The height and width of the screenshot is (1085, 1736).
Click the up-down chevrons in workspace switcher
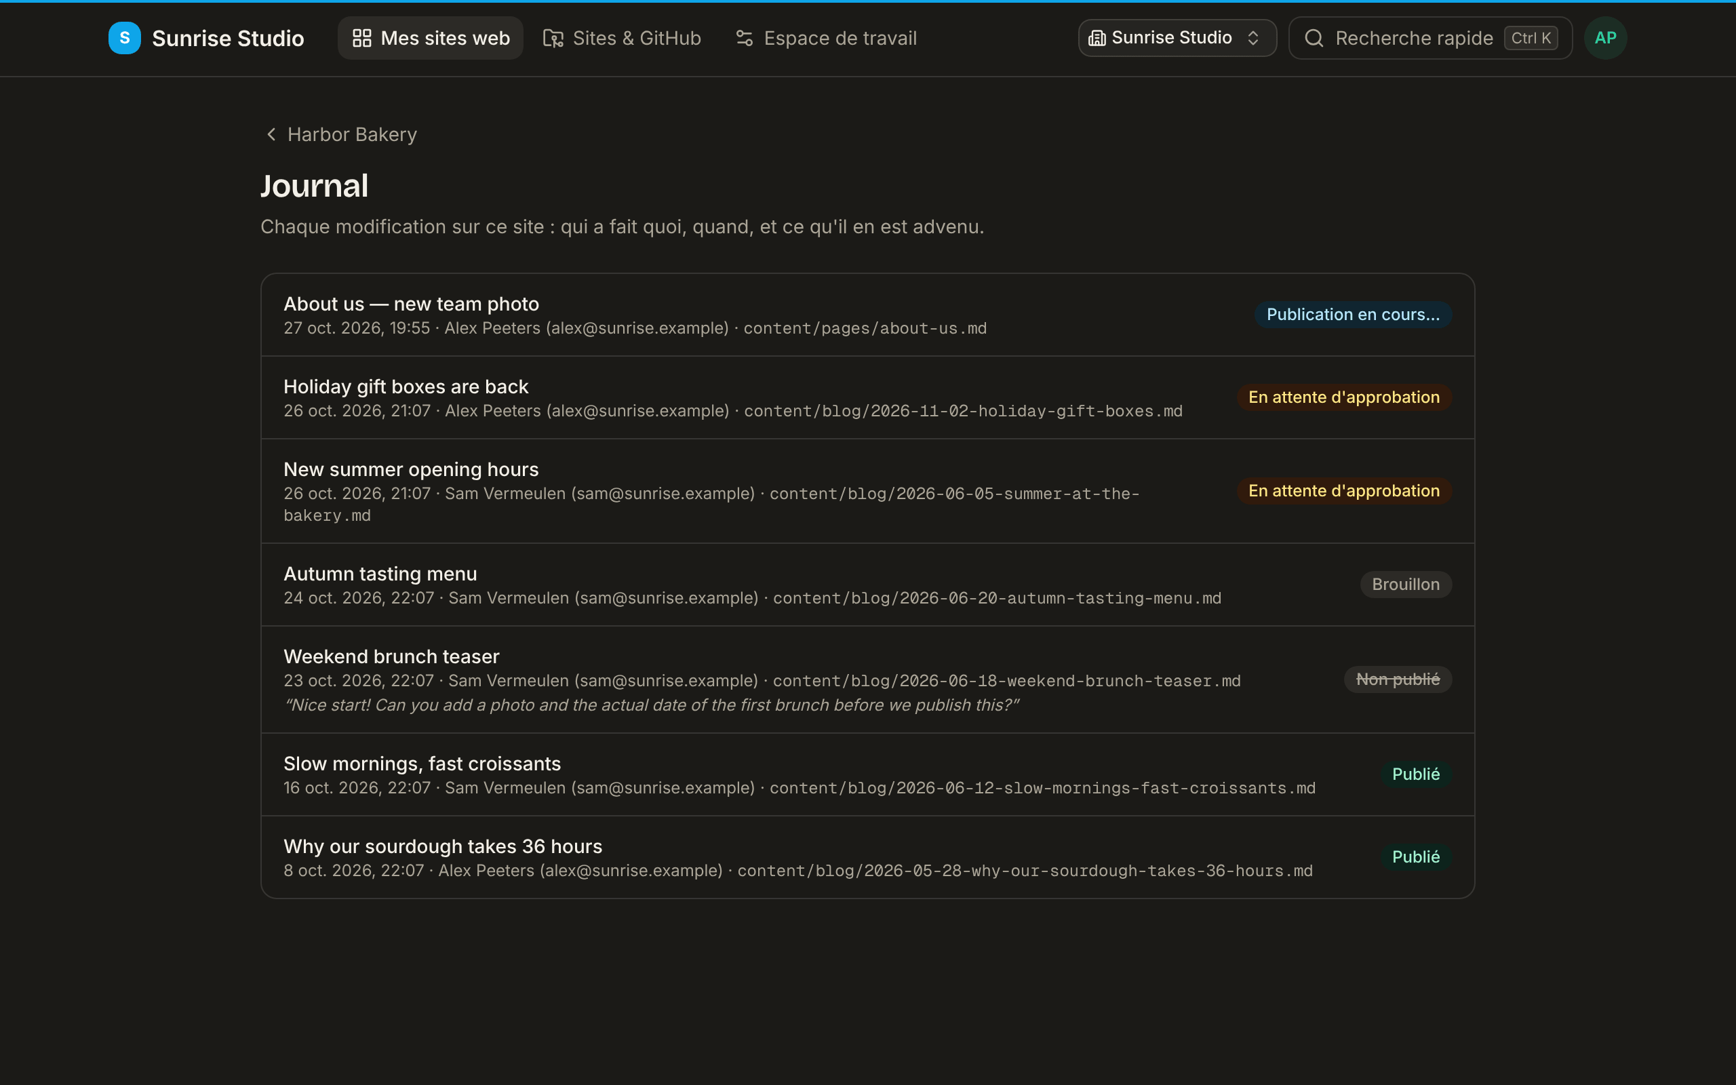pyautogui.click(x=1253, y=38)
